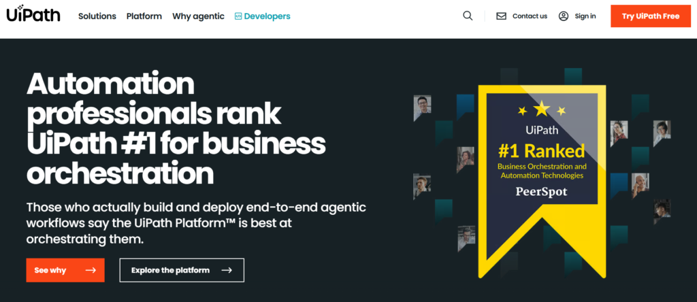Click the Developers code icon
This screenshot has width=697, height=302.
pos(238,16)
